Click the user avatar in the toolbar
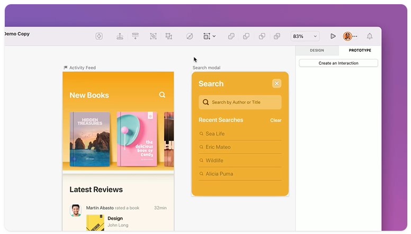 [347, 36]
